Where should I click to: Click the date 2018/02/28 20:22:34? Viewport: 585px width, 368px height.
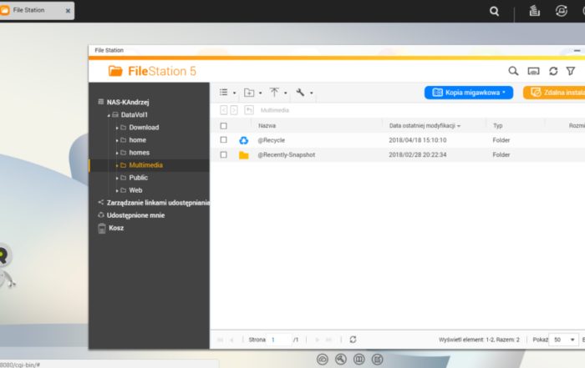418,154
